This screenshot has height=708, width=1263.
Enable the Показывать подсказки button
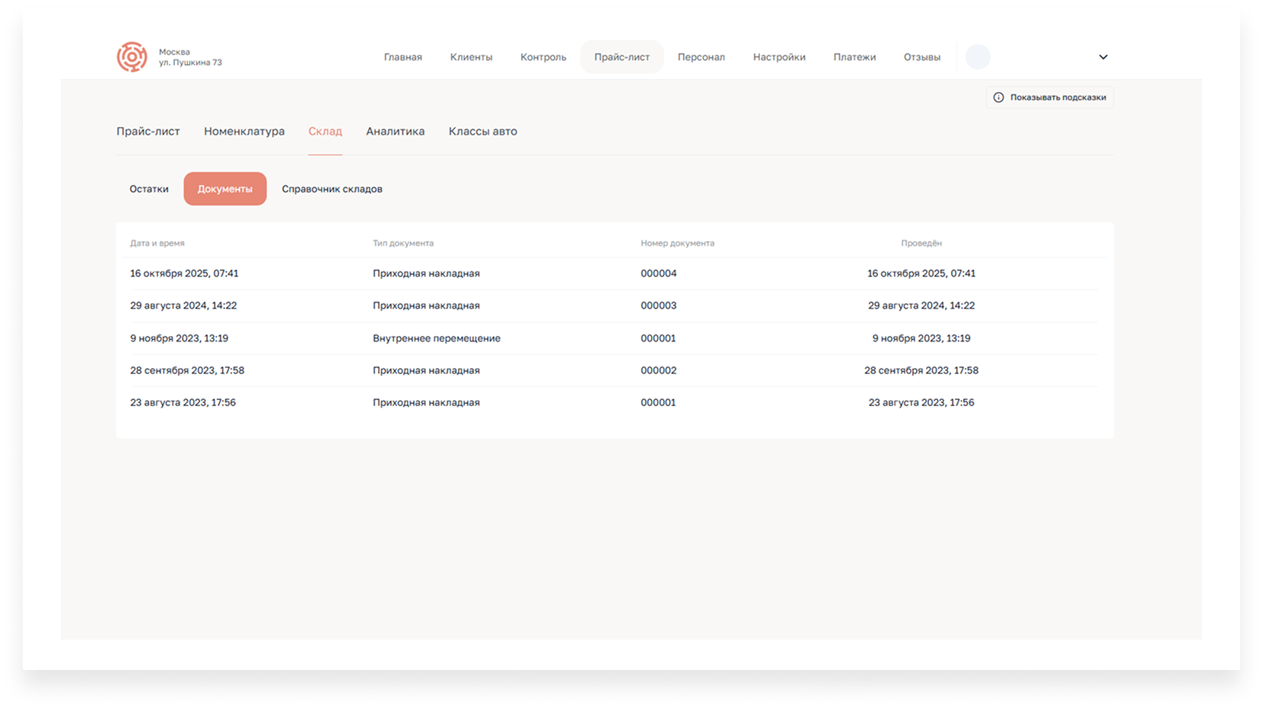[x=1050, y=97]
